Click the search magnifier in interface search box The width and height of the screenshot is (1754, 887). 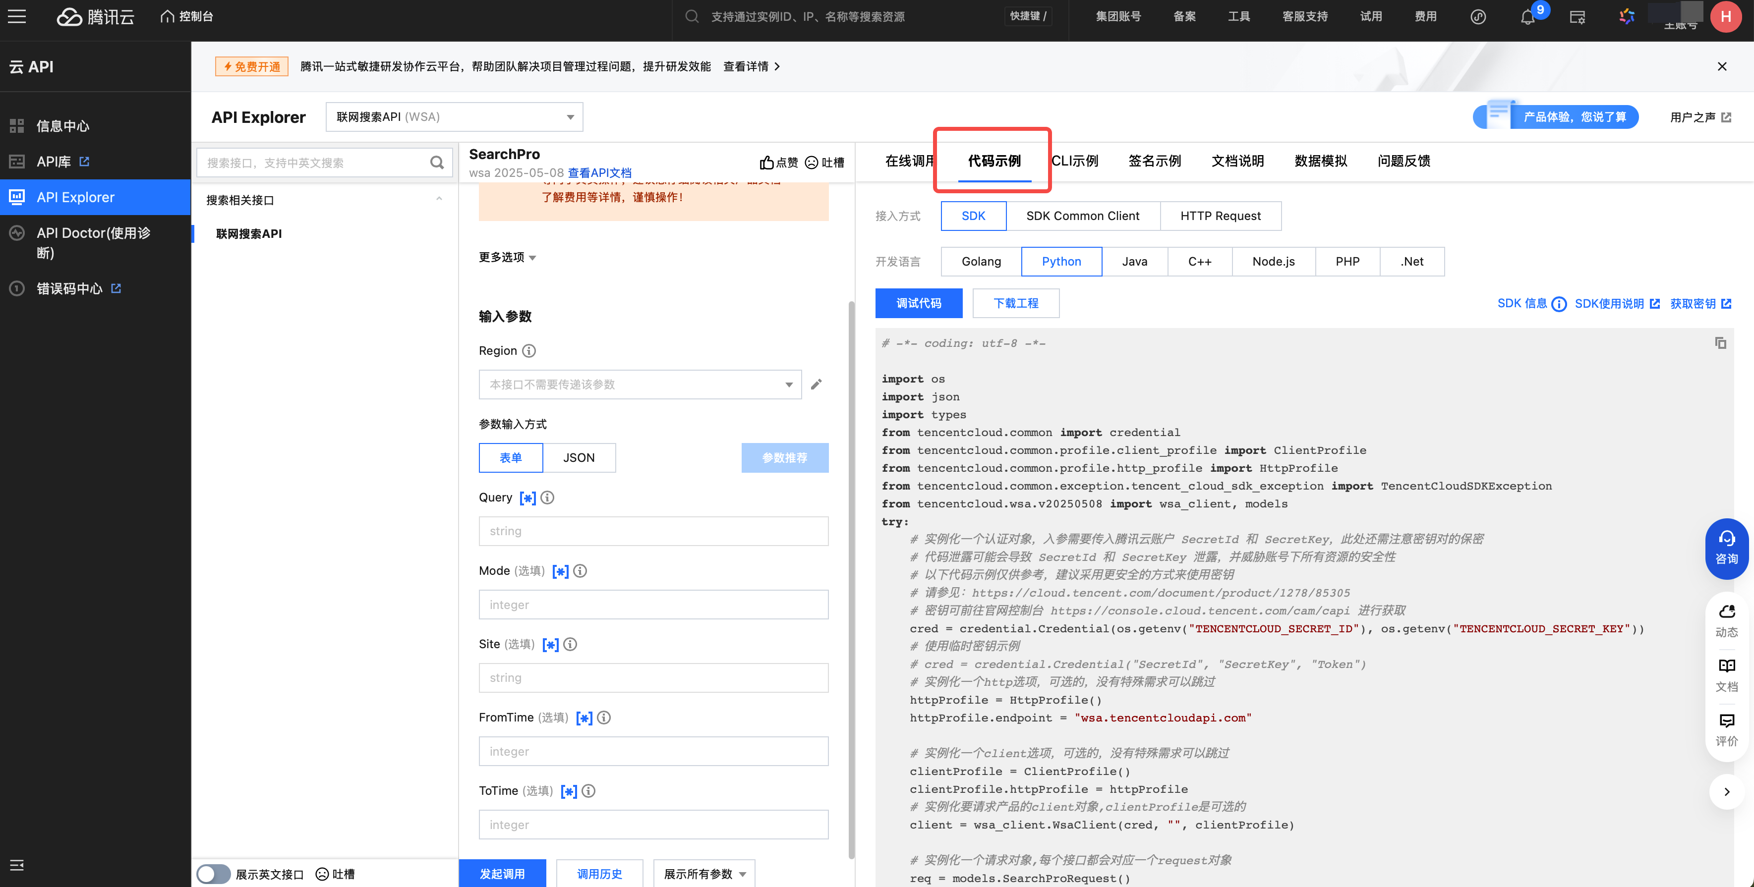pyautogui.click(x=436, y=163)
